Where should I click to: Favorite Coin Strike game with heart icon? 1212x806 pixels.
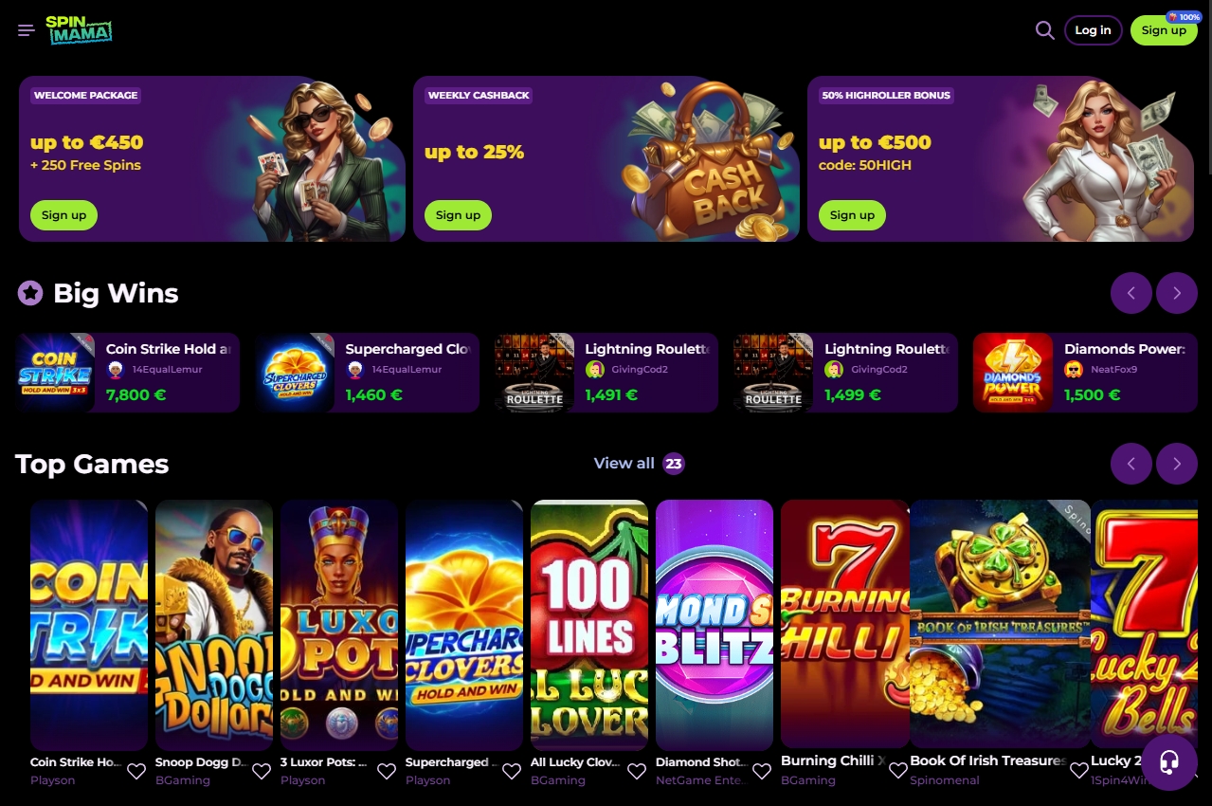[x=136, y=771]
